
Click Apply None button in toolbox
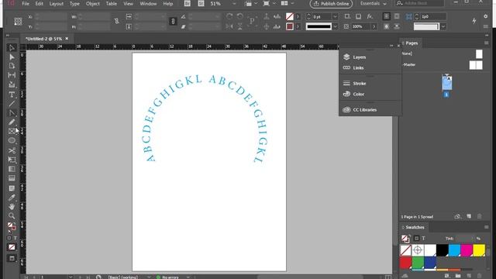pos(12,247)
